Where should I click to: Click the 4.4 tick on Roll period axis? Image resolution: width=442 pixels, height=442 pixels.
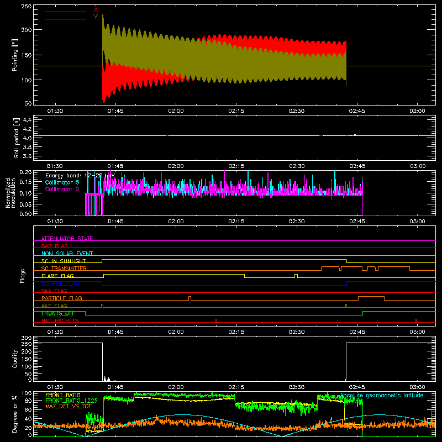click(27, 120)
